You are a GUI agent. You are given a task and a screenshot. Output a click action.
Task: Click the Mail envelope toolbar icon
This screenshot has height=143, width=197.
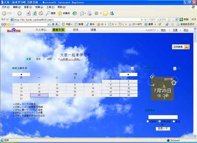[x=82, y=13]
